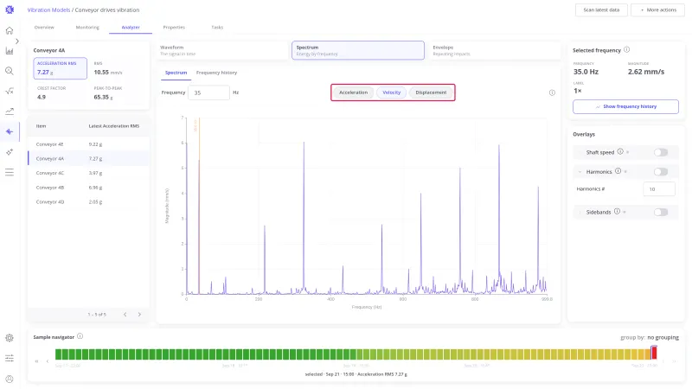Go to previous page in item list
The height and width of the screenshot is (389, 692).
tap(125, 315)
